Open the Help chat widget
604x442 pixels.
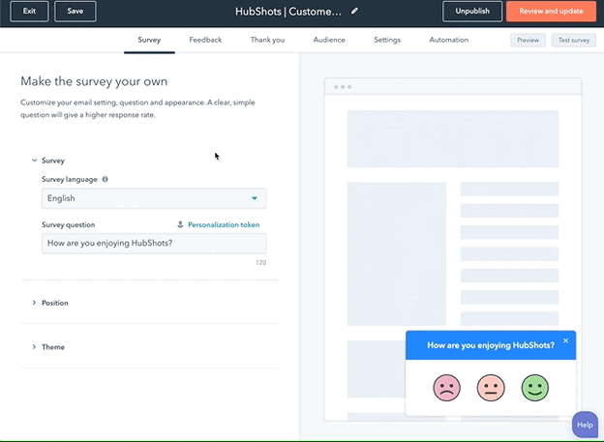tap(585, 425)
